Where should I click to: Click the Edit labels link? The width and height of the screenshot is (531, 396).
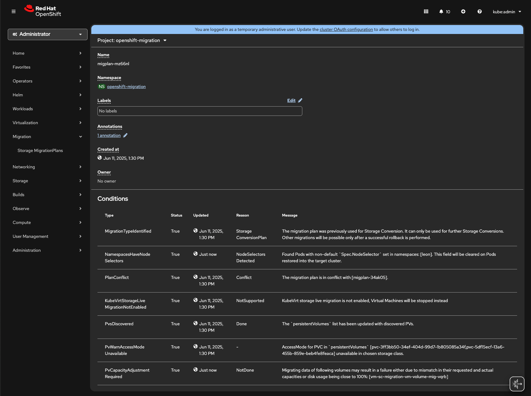[x=291, y=100]
